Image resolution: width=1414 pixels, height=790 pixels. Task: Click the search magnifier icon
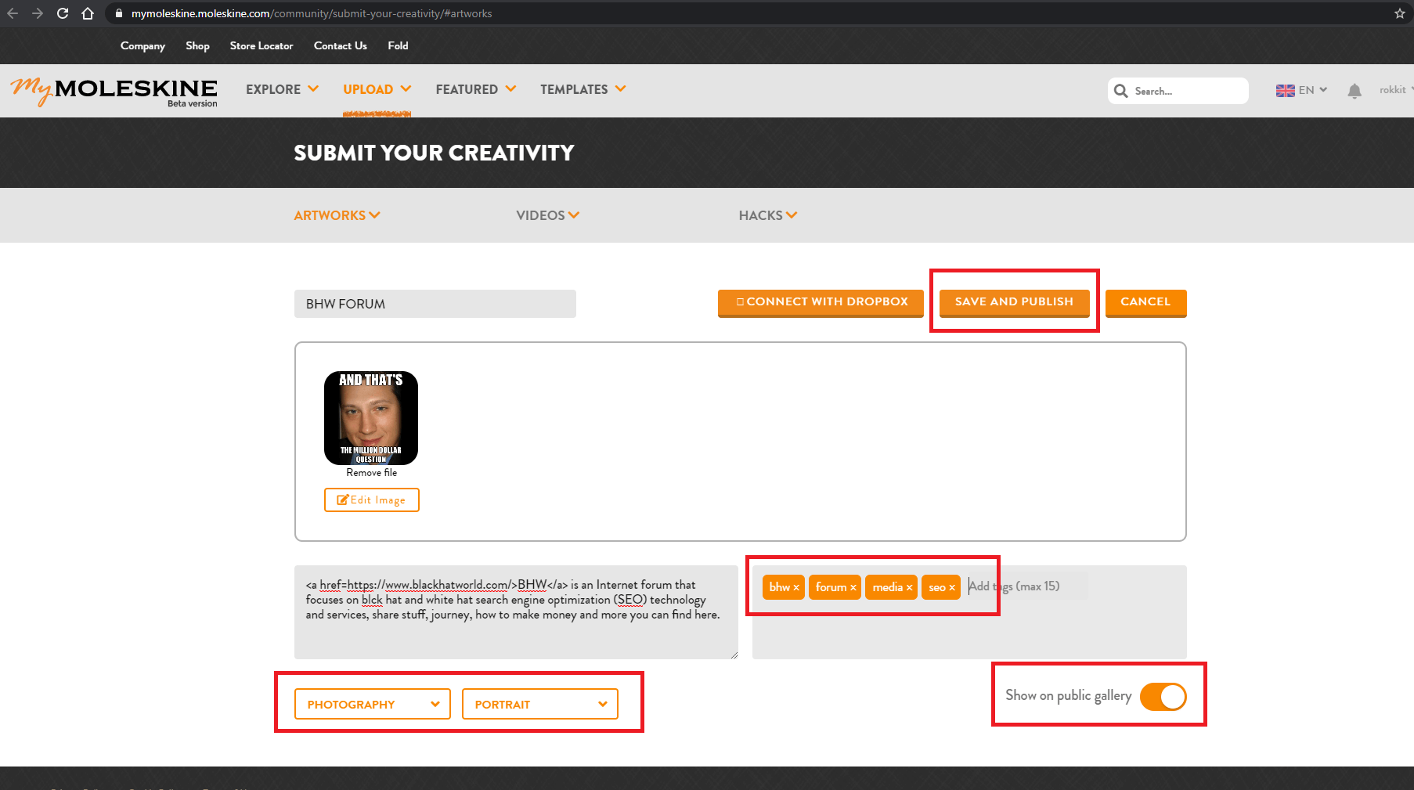pos(1121,91)
